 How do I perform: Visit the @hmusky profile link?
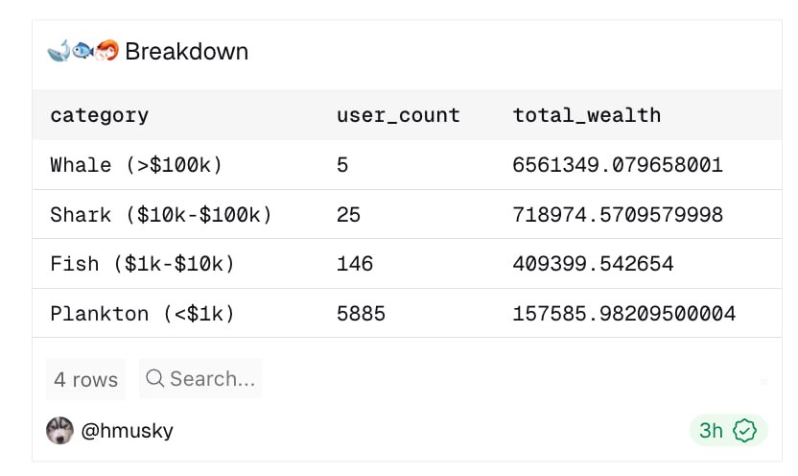click(128, 431)
